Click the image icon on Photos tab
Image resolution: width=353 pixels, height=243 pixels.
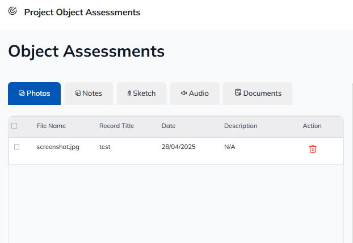click(22, 93)
